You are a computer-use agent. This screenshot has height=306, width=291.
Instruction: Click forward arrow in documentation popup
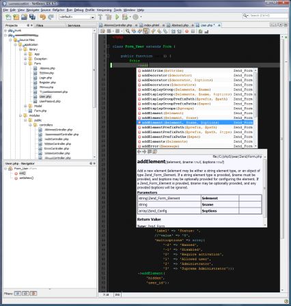(144, 152)
